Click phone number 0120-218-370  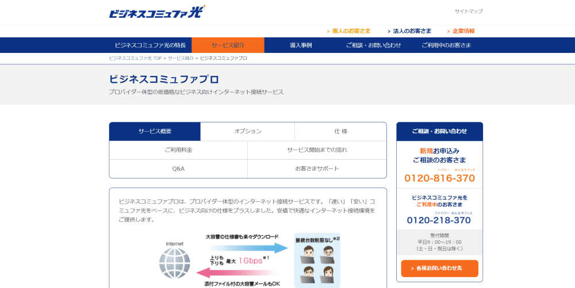(439, 220)
